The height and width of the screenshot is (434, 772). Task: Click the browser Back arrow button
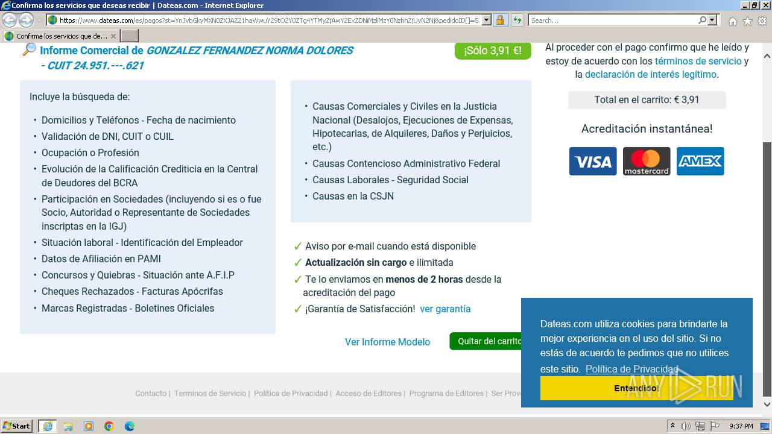(10, 20)
